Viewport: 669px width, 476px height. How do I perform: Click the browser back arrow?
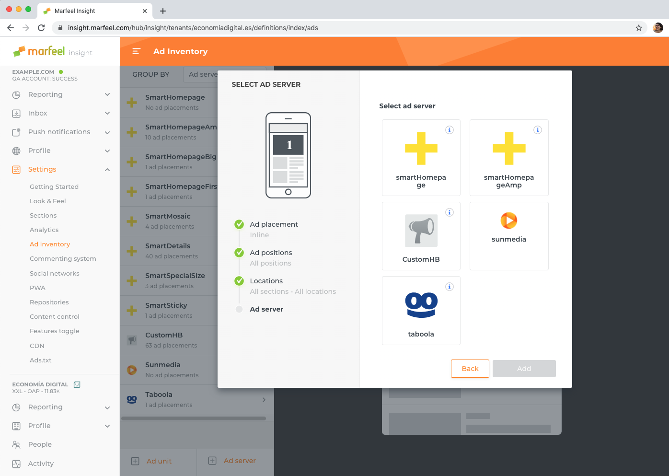[x=11, y=28]
